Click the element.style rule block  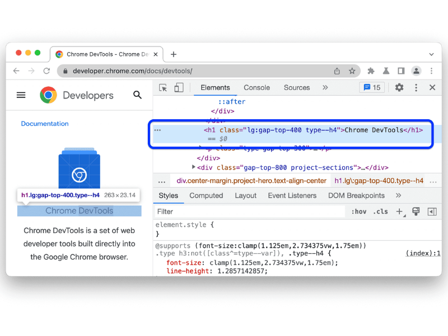coord(185,229)
